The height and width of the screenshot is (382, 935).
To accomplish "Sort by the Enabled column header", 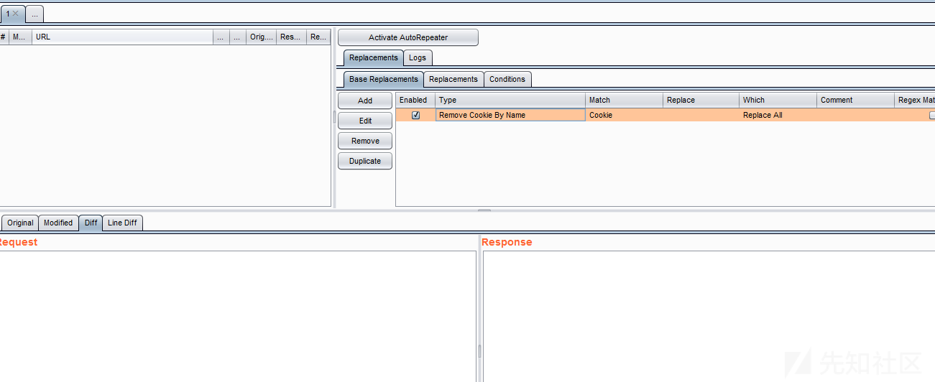I will pyautogui.click(x=415, y=100).
